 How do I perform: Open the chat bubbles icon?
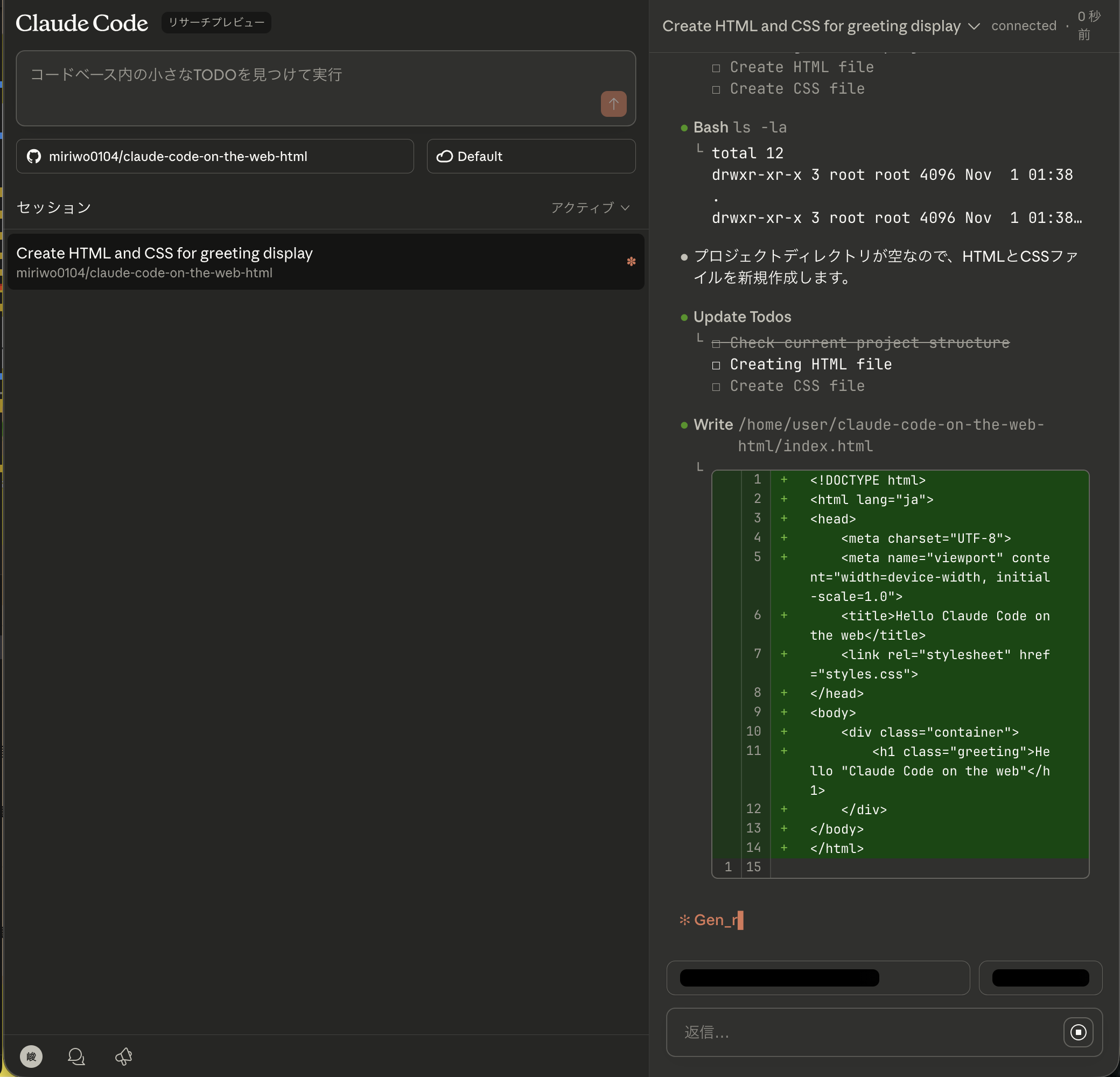coord(76,1056)
